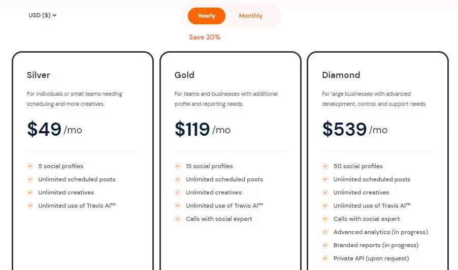Select the Gold plan heading

coord(184,75)
